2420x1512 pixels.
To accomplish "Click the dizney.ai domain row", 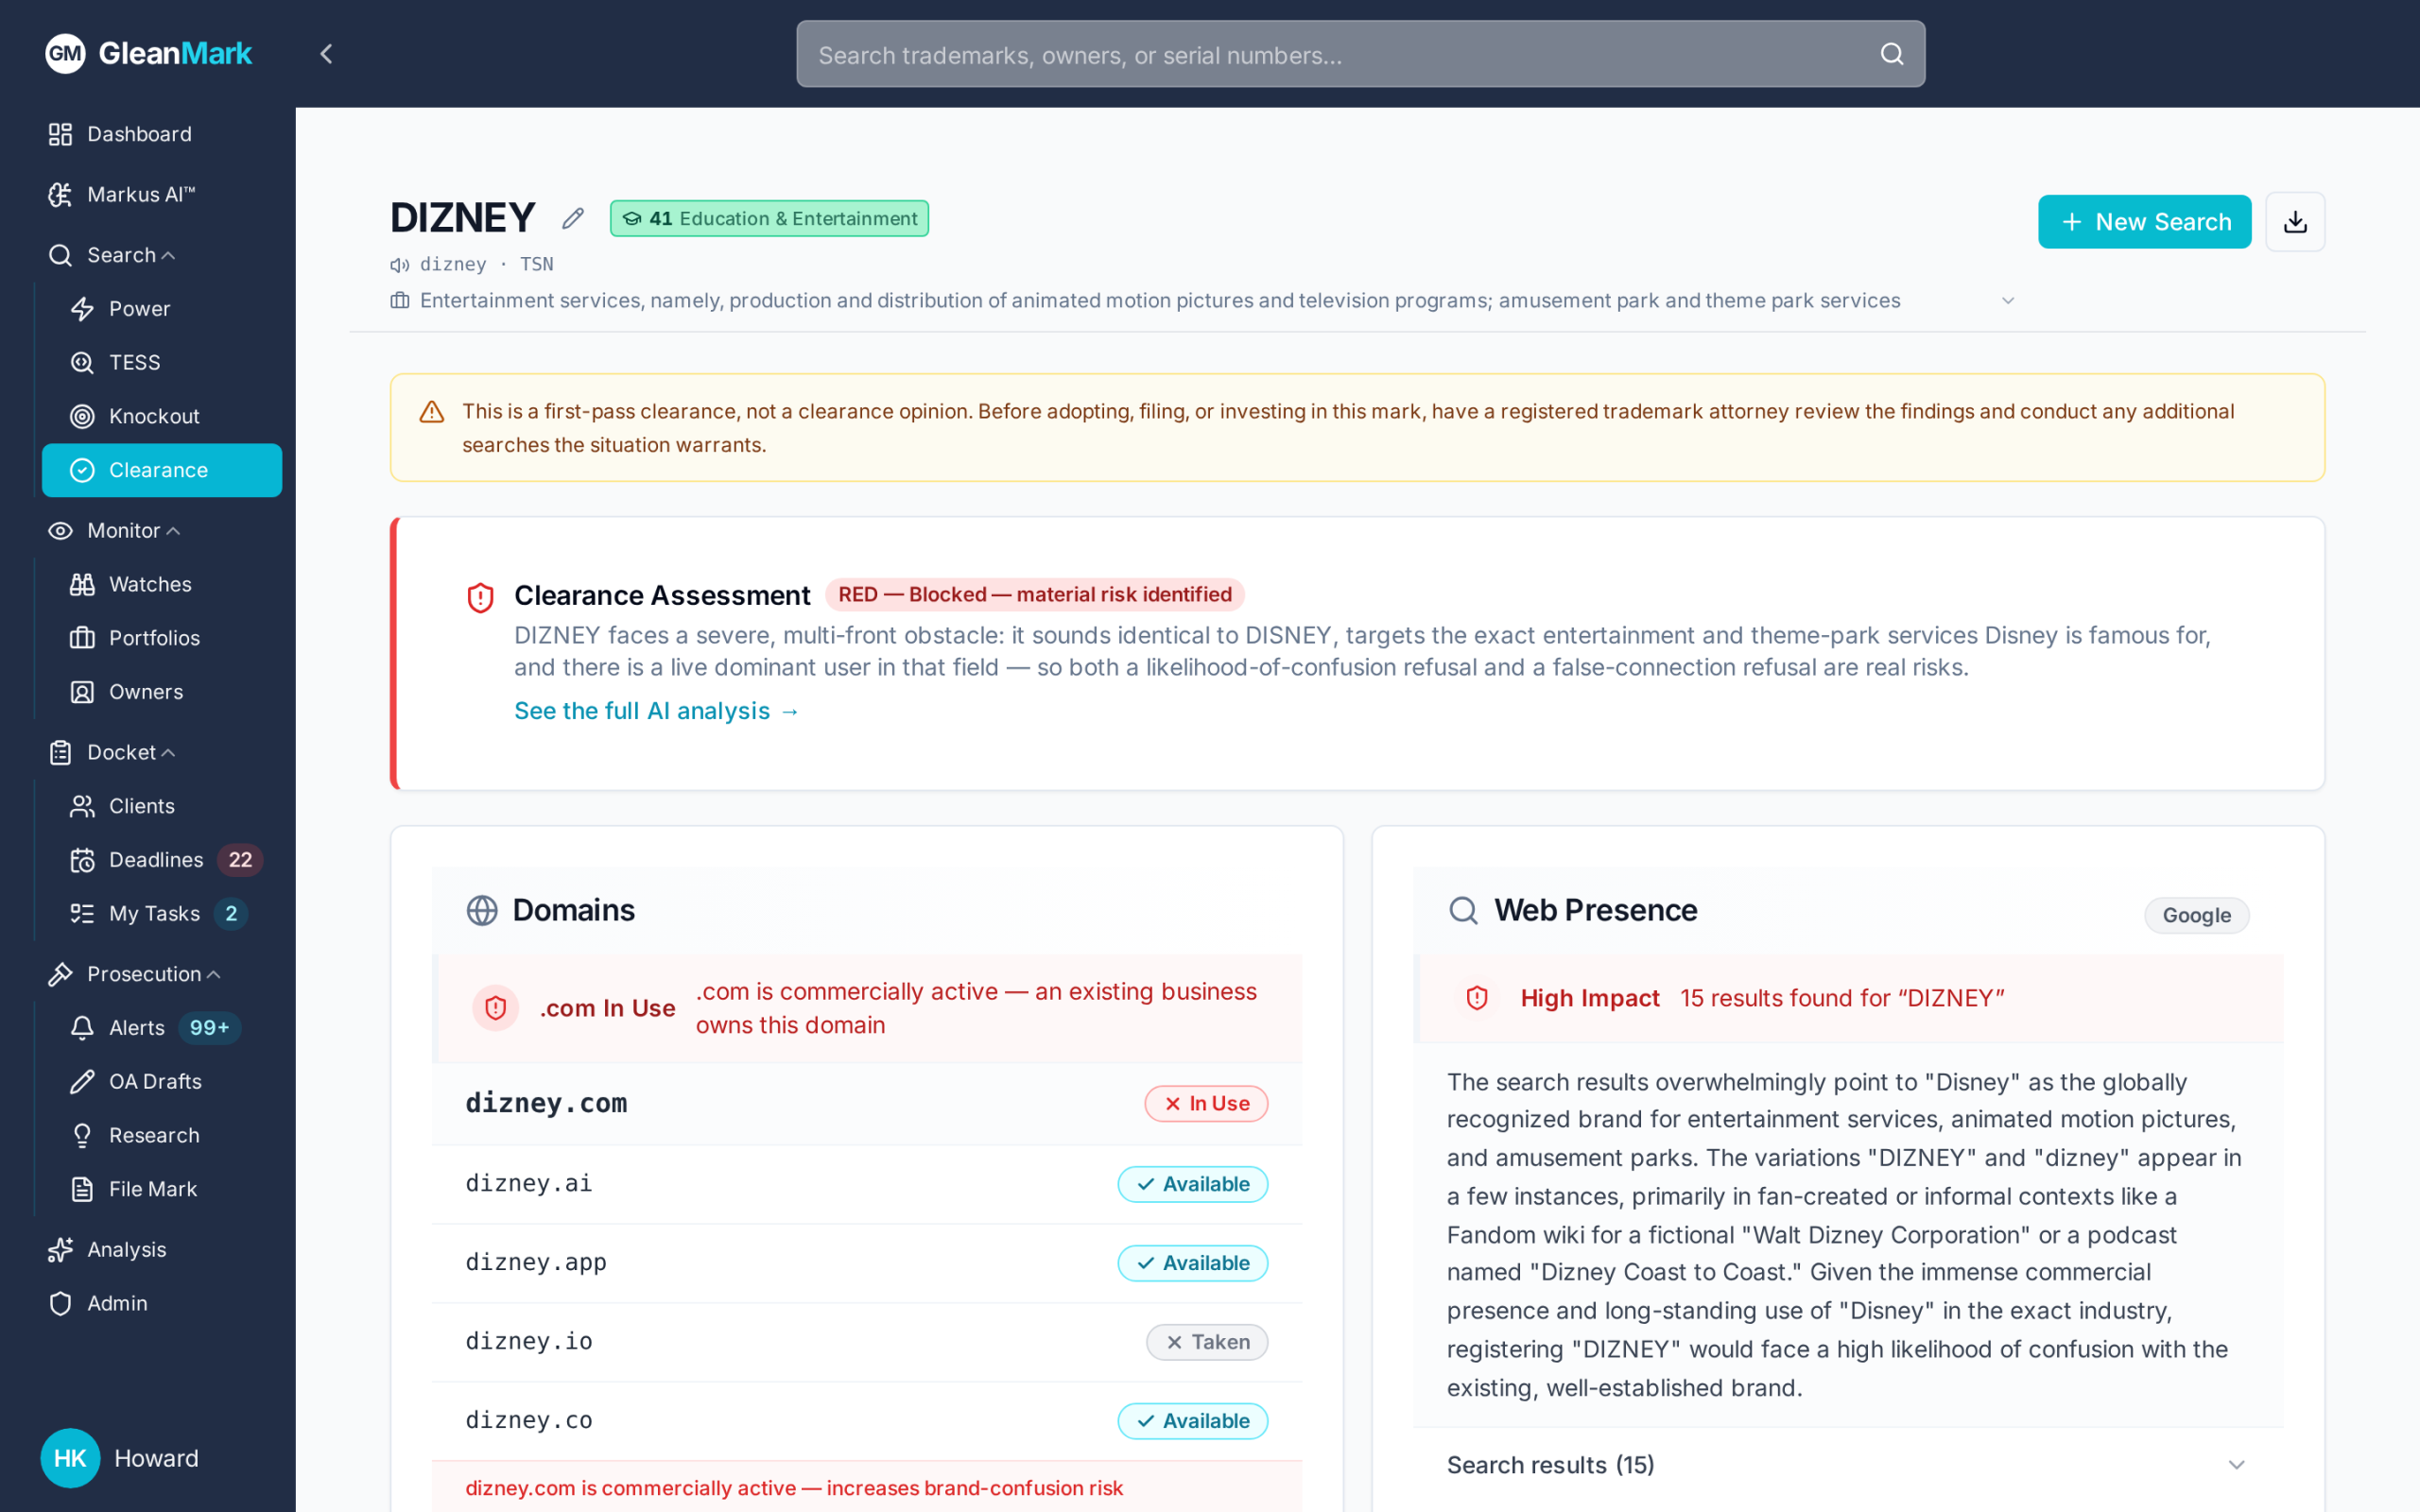I will 866,1184.
